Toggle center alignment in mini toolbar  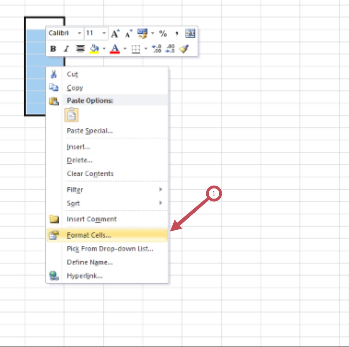click(x=80, y=49)
